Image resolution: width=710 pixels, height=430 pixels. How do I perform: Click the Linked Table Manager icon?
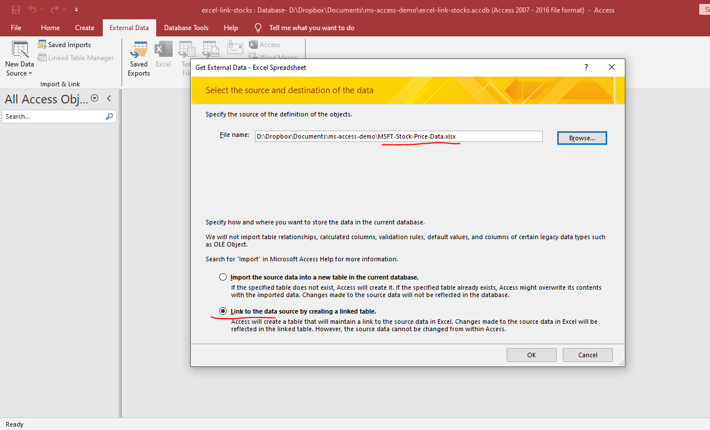[42, 57]
